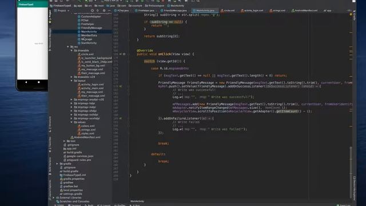366x206 pixels.
Task: Click MainActivity in the breadcrumb bar
Action: (176, 6)
